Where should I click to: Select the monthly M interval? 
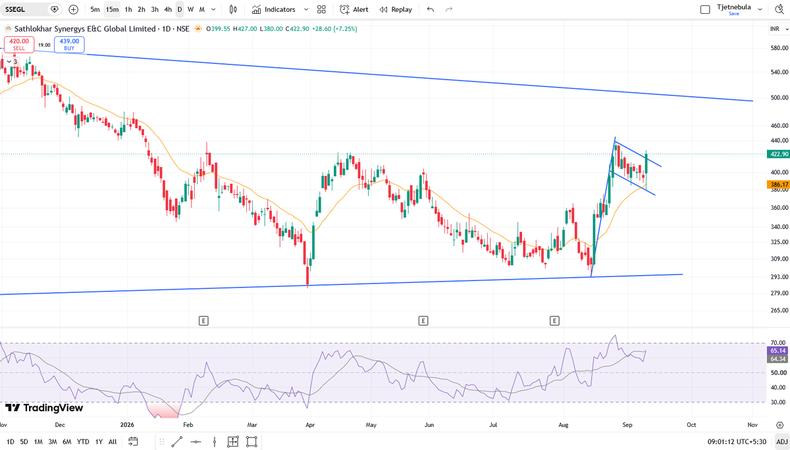(x=201, y=9)
